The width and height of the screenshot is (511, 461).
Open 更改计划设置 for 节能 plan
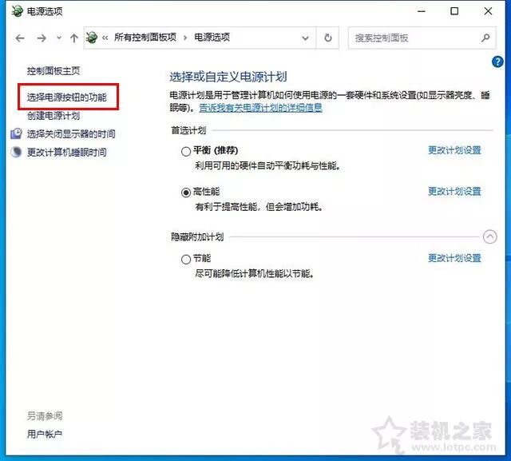pyautogui.click(x=454, y=258)
